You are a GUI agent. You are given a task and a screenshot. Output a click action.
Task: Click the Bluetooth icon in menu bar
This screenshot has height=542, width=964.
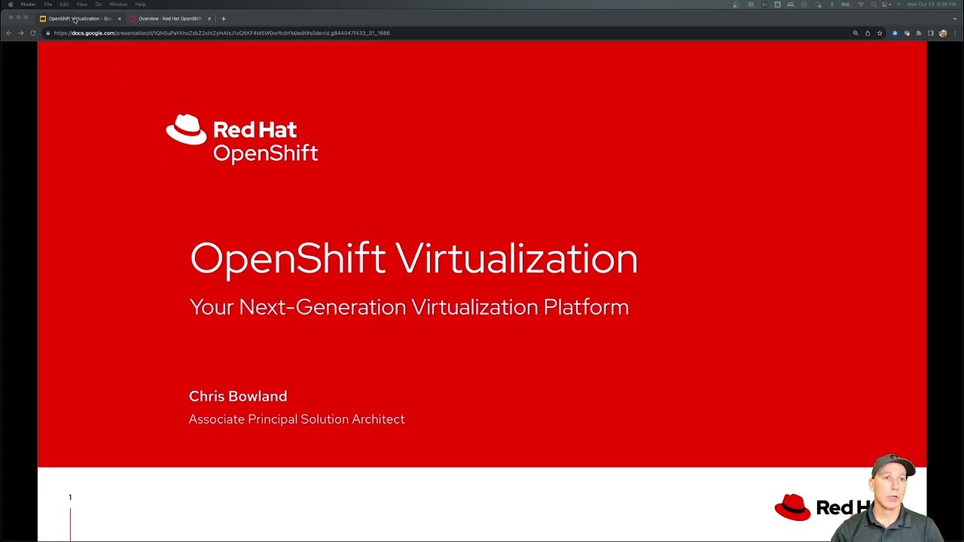(x=831, y=4)
